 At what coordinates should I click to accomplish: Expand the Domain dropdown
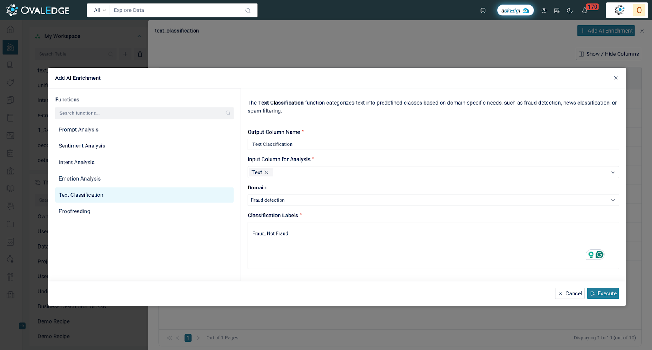pyautogui.click(x=612, y=200)
